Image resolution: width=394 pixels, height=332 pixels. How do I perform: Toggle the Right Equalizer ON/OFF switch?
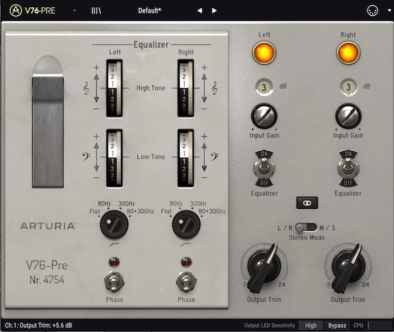tap(348, 168)
